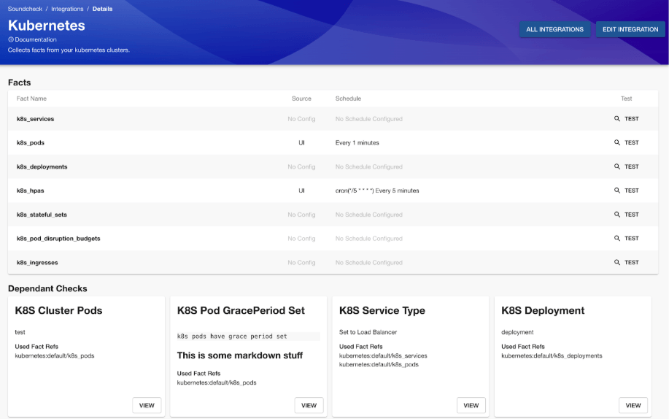Click 'Set to Load Balancer' description

(x=368, y=332)
